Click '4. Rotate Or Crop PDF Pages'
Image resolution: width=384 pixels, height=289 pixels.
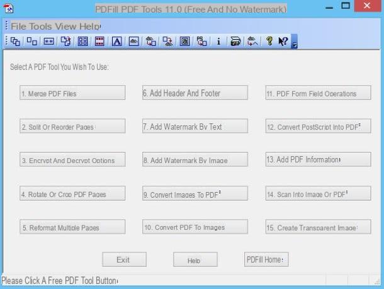click(72, 193)
